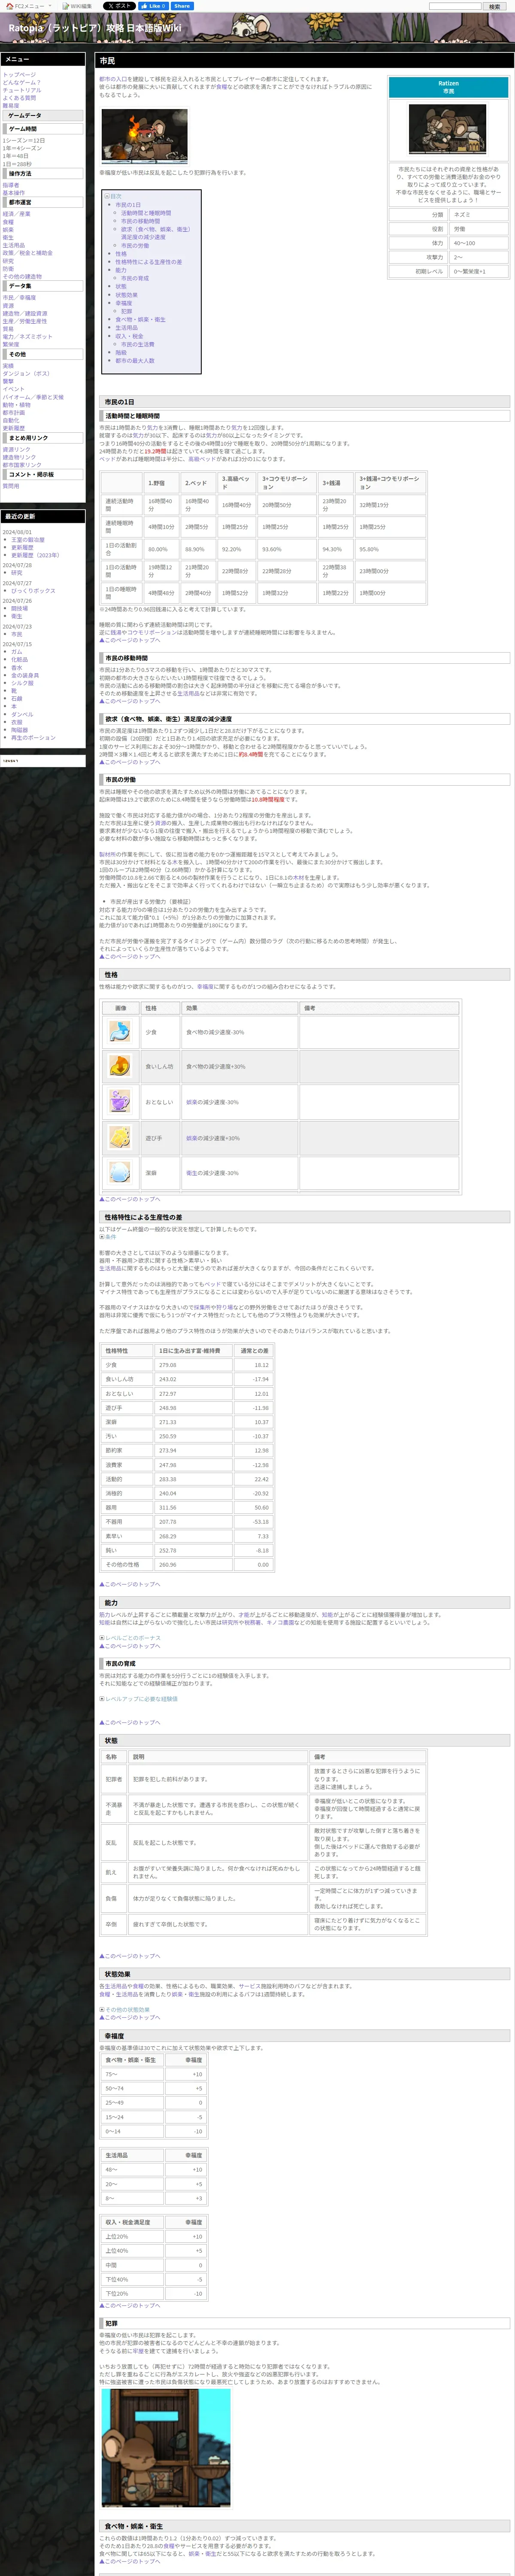Open ダンジョン（ボス） in the sidebar menu
Image resolution: width=515 pixels, height=2576 pixels.
[x=26, y=373]
